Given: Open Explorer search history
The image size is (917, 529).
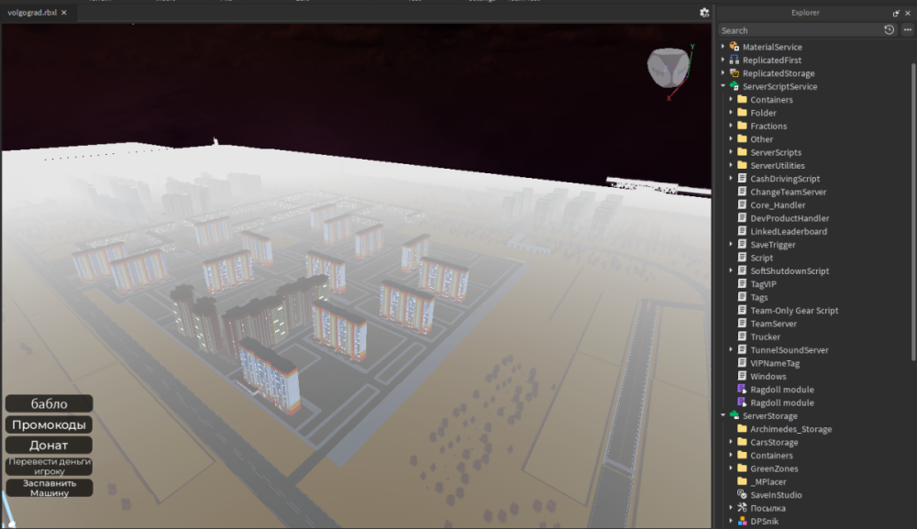Looking at the screenshot, I should click(889, 30).
